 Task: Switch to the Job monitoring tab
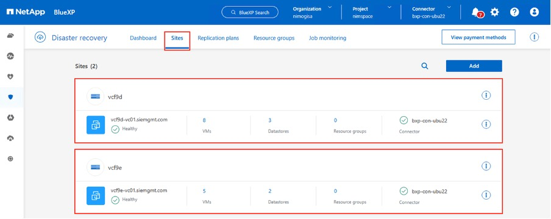point(327,38)
